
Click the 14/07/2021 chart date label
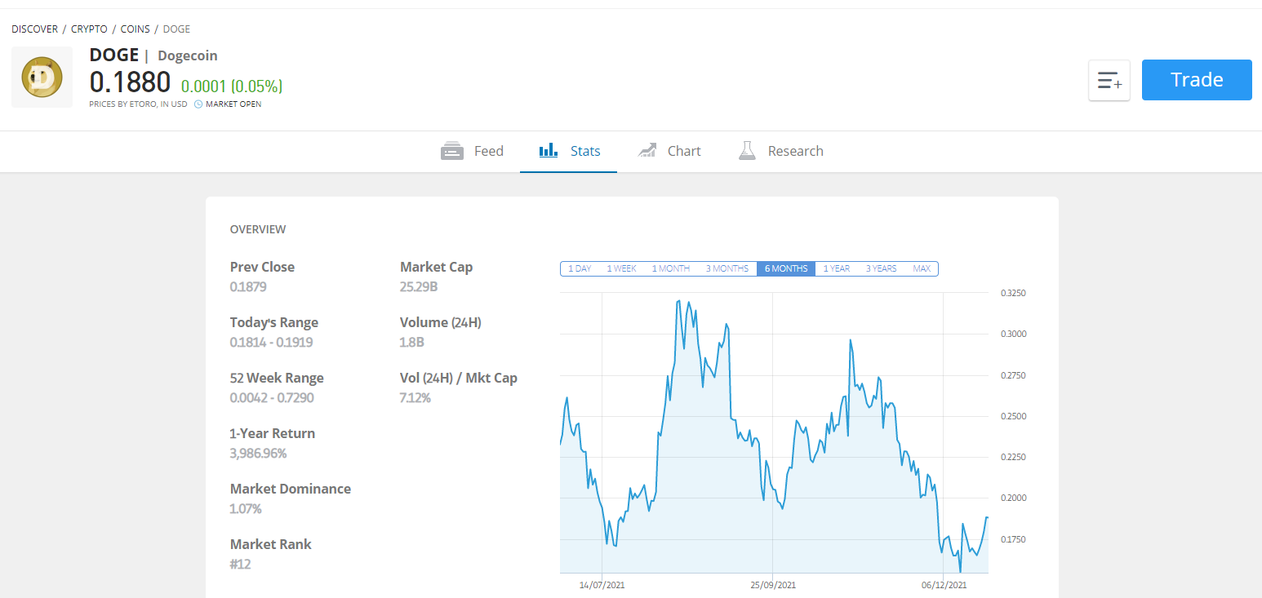602,585
